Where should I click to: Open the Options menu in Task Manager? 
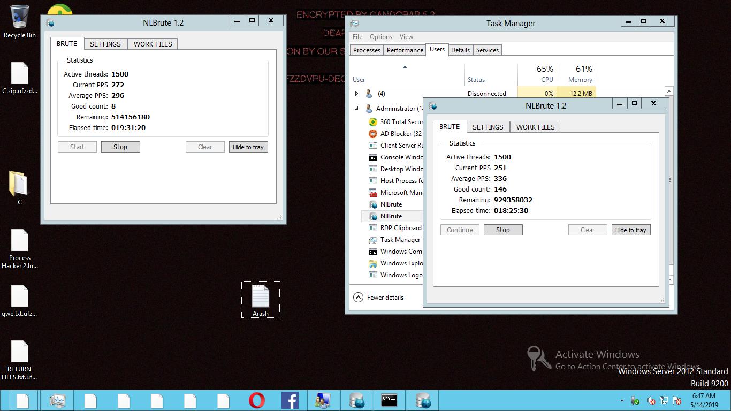[x=381, y=37]
